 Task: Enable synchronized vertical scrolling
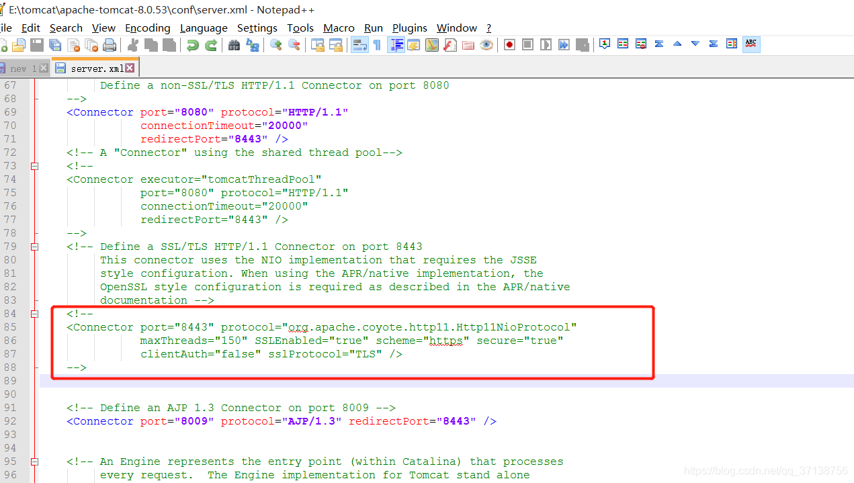318,44
